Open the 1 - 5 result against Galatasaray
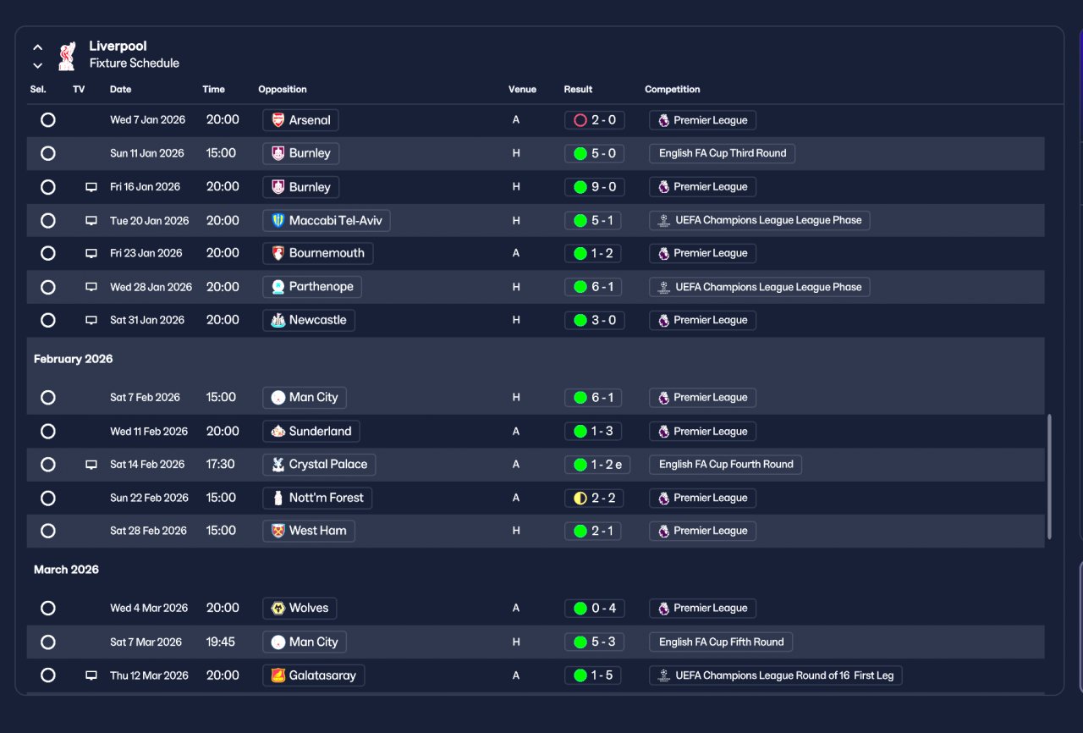Viewport: 1083px width, 733px height. pyautogui.click(x=595, y=675)
